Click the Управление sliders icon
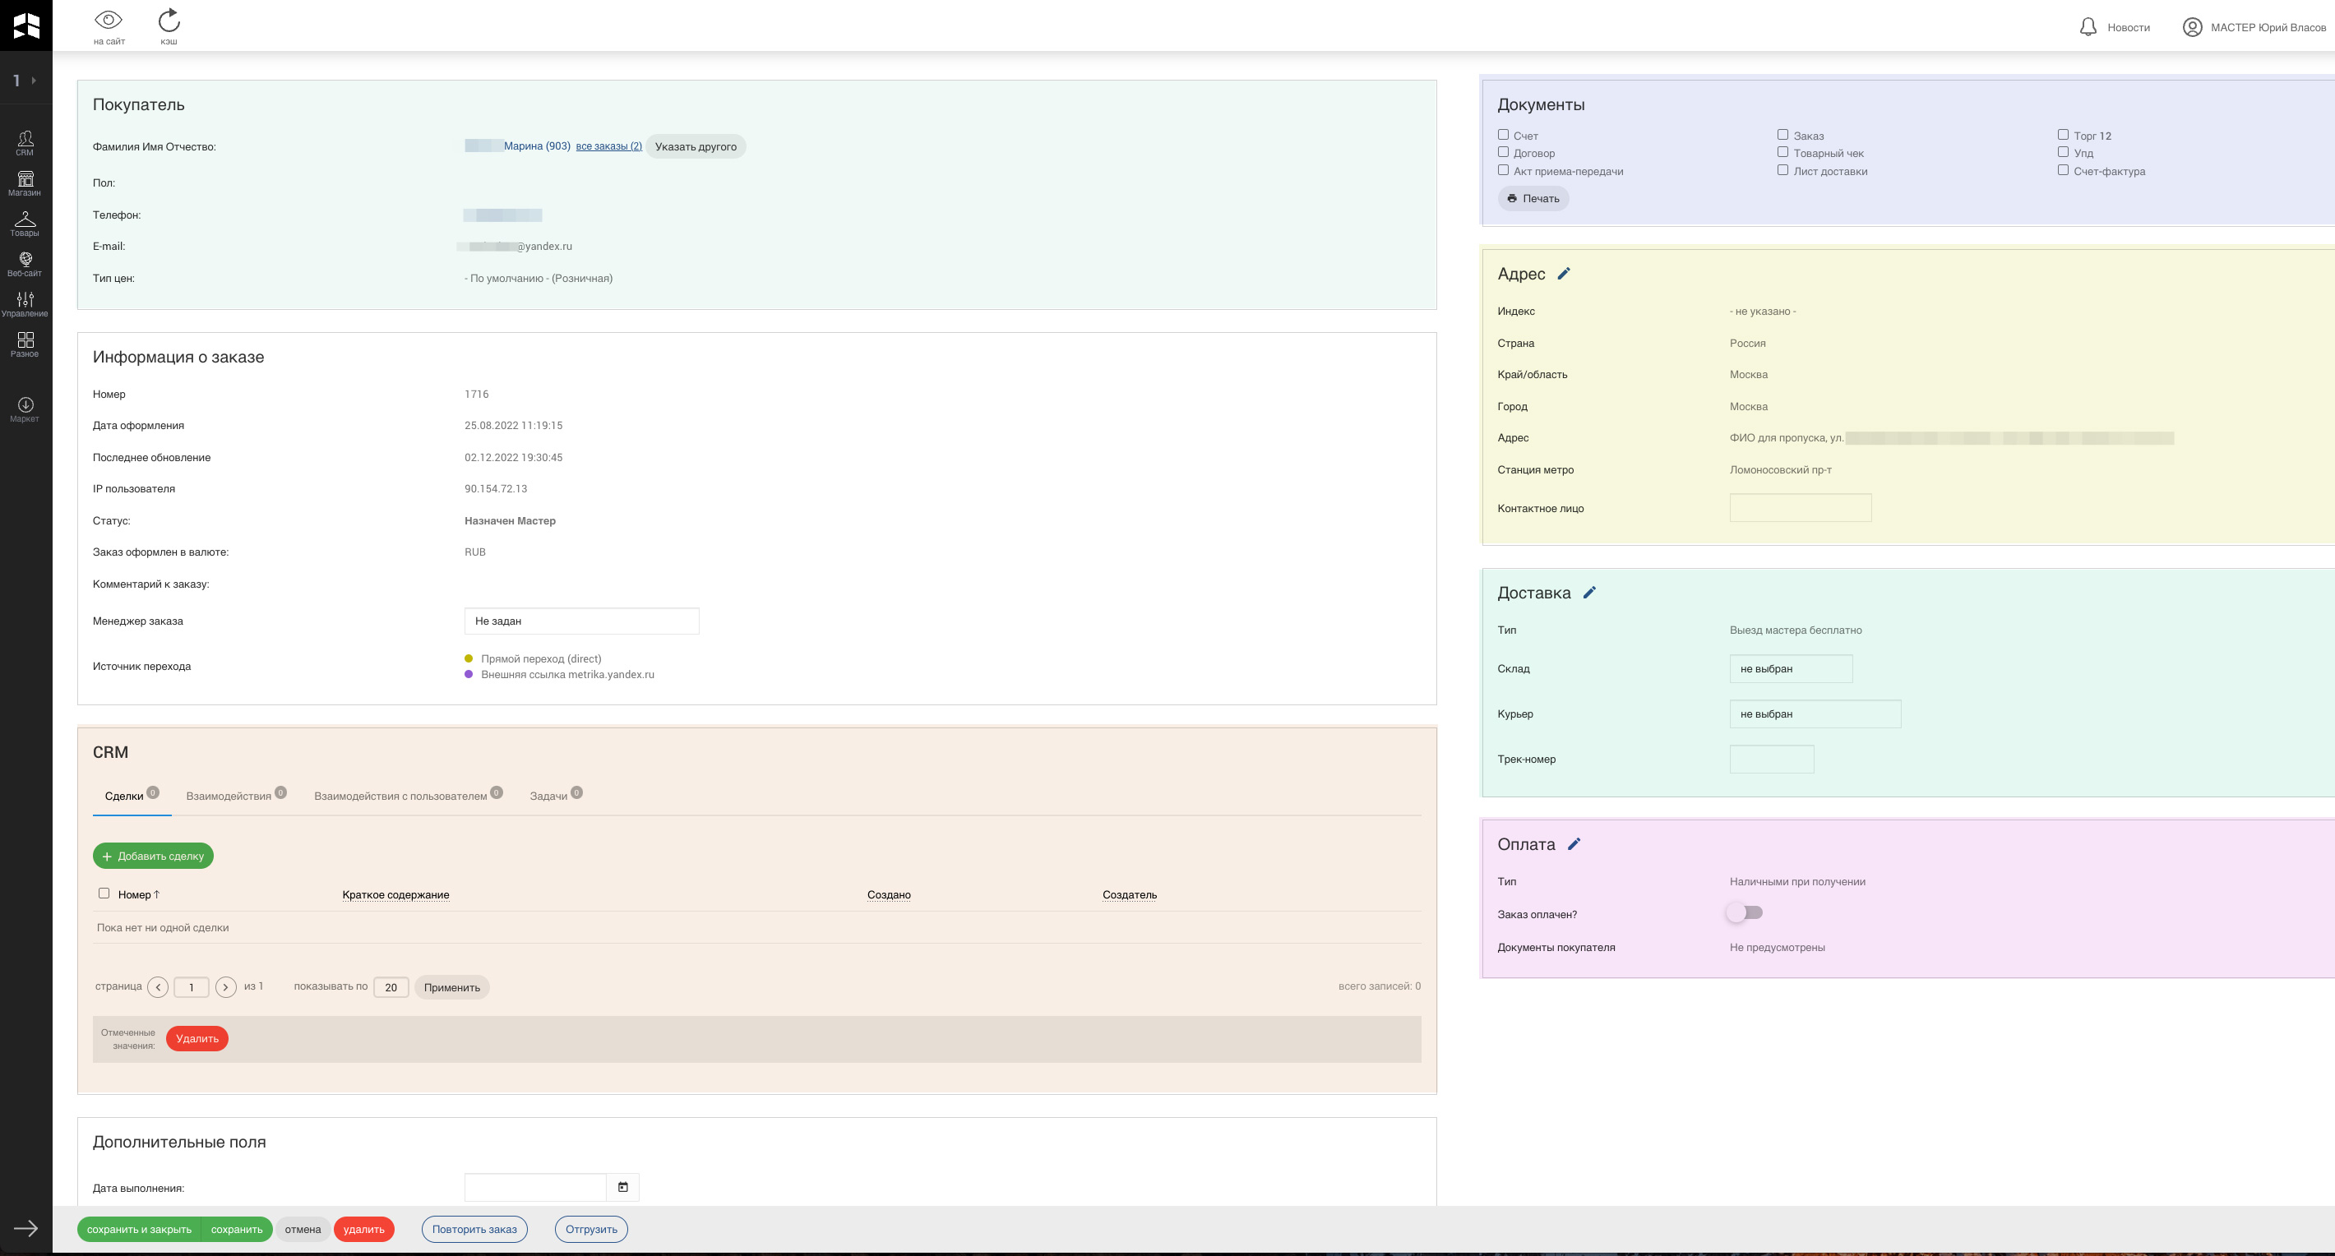The width and height of the screenshot is (2335, 1256). 25,303
